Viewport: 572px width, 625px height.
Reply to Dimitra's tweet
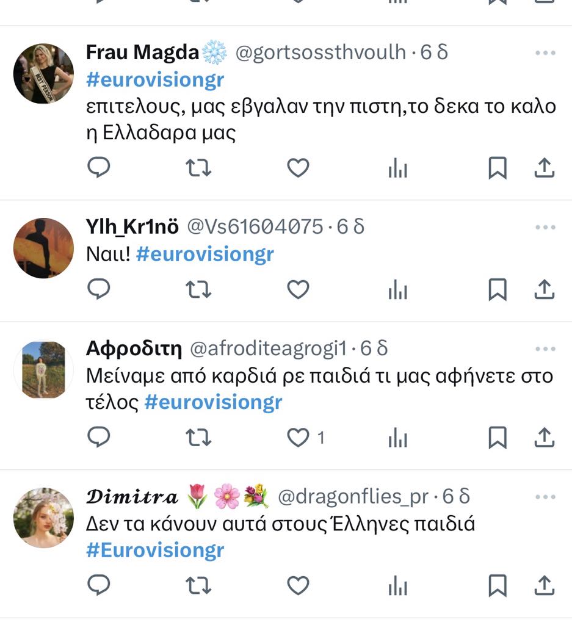click(98, 585)
